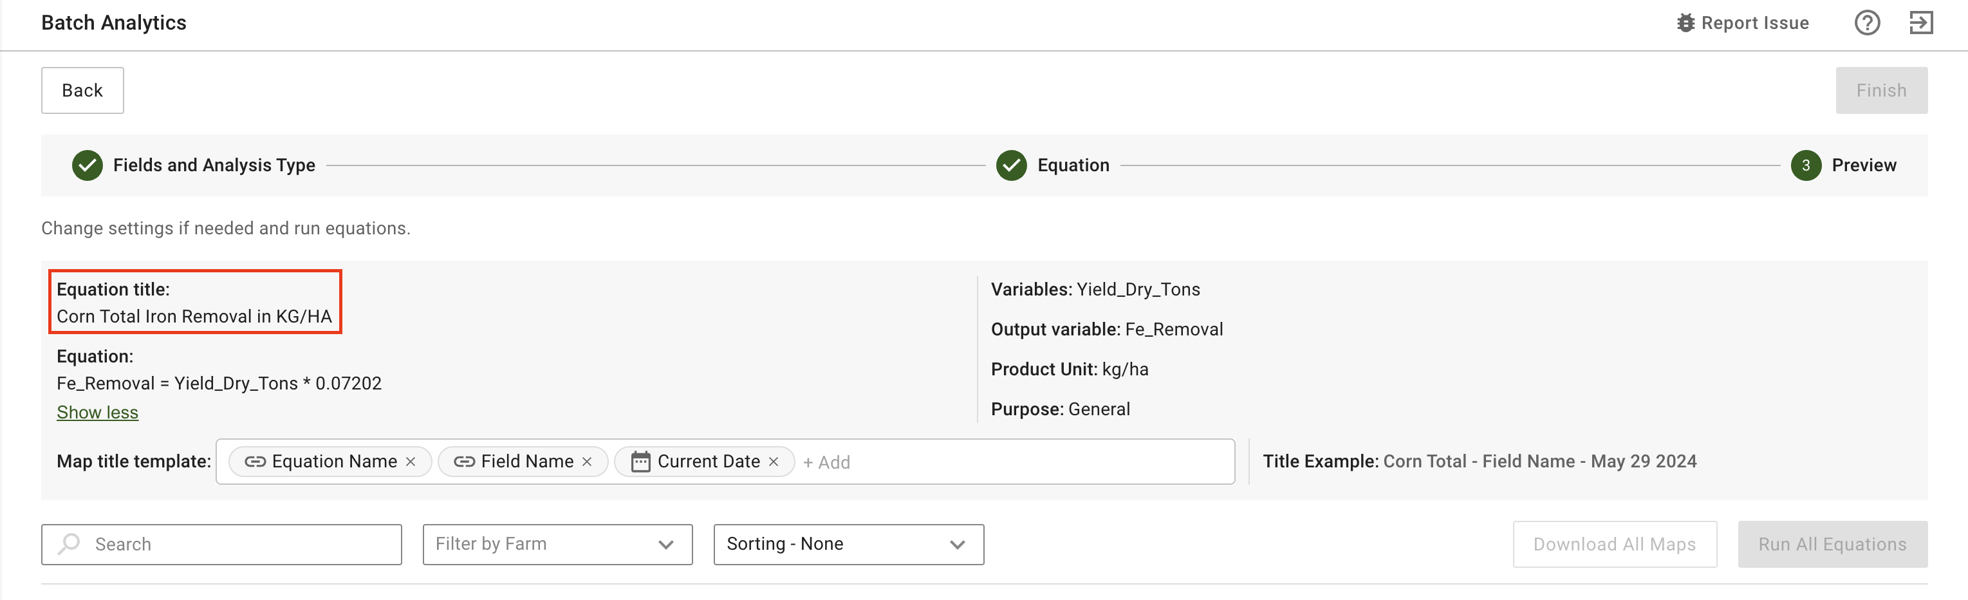Click the Fields and Analysis Type checkmark icon

pyautogui.click(x=87, y=165)
